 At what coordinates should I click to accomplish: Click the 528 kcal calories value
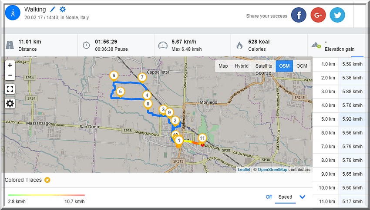[x=259, y=42]
